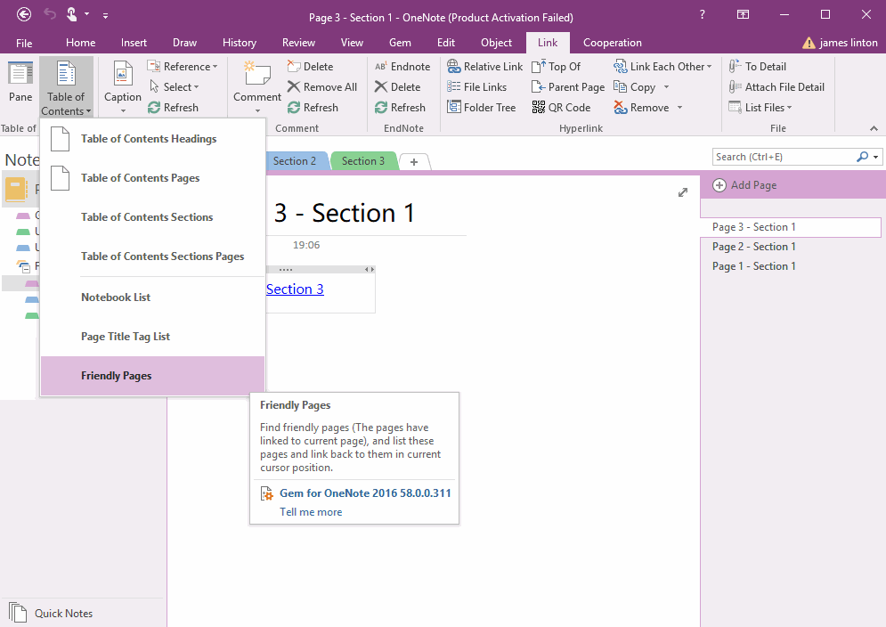Click the account name james linton
886x627 pixels.
[x=849, y=43]
